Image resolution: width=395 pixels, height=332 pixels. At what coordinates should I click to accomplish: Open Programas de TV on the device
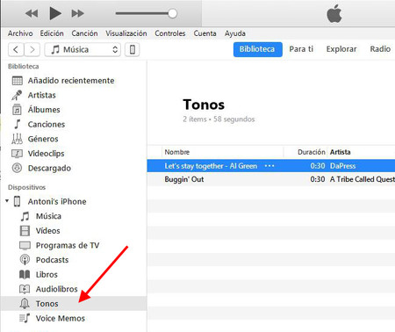pyautogui.click(x=68, y=245)
